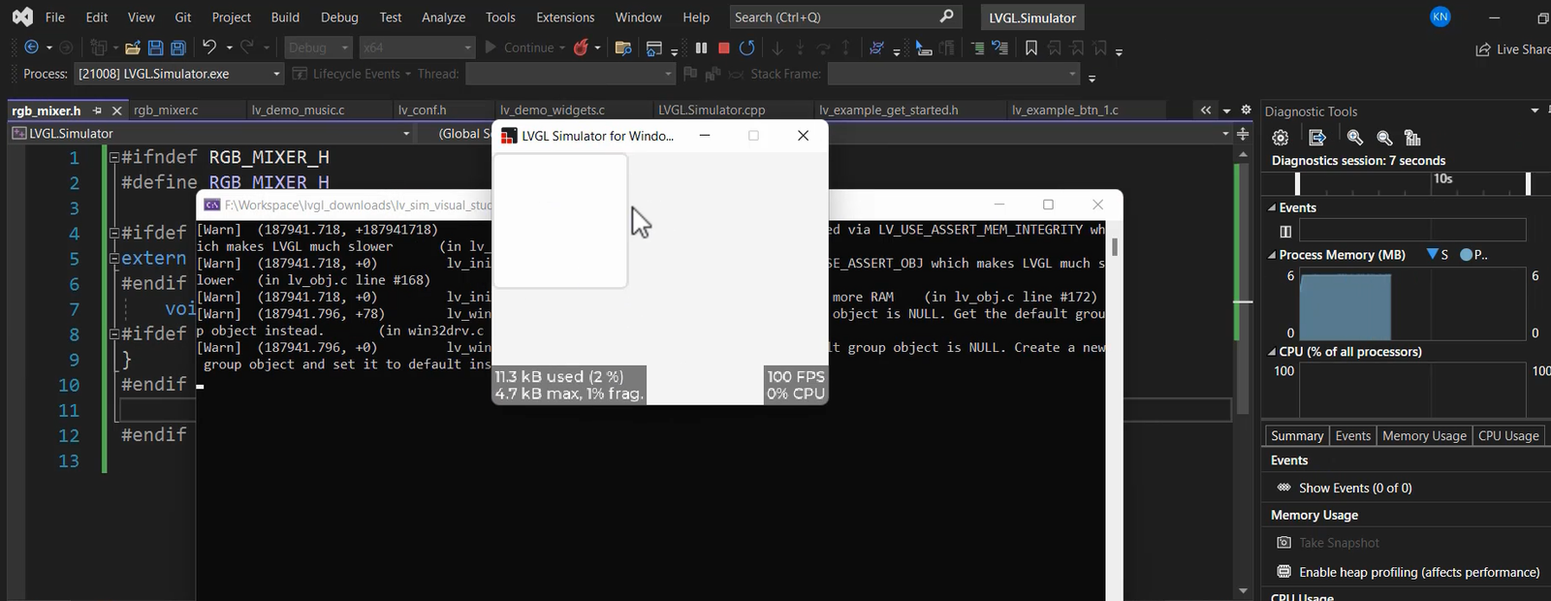The image size is (1551, 601).
Task: Restart debugging with the circular arrow
Action: click(747, 47)
